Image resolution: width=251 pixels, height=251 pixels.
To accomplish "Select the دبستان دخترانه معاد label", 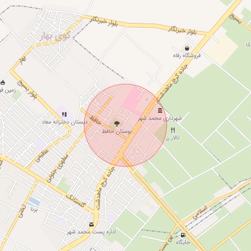I will point(65,122).
